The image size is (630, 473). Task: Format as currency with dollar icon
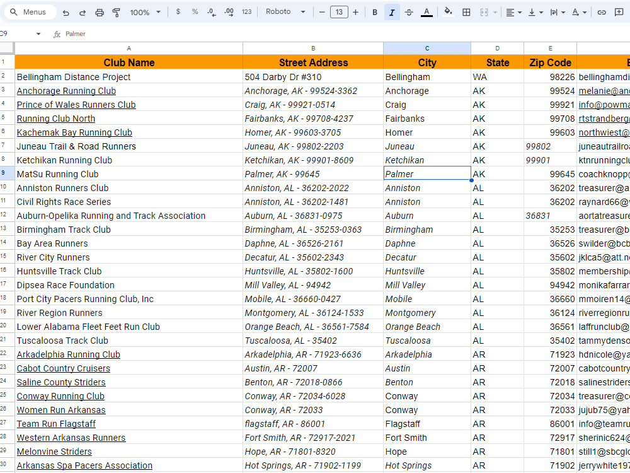[178, 12]
